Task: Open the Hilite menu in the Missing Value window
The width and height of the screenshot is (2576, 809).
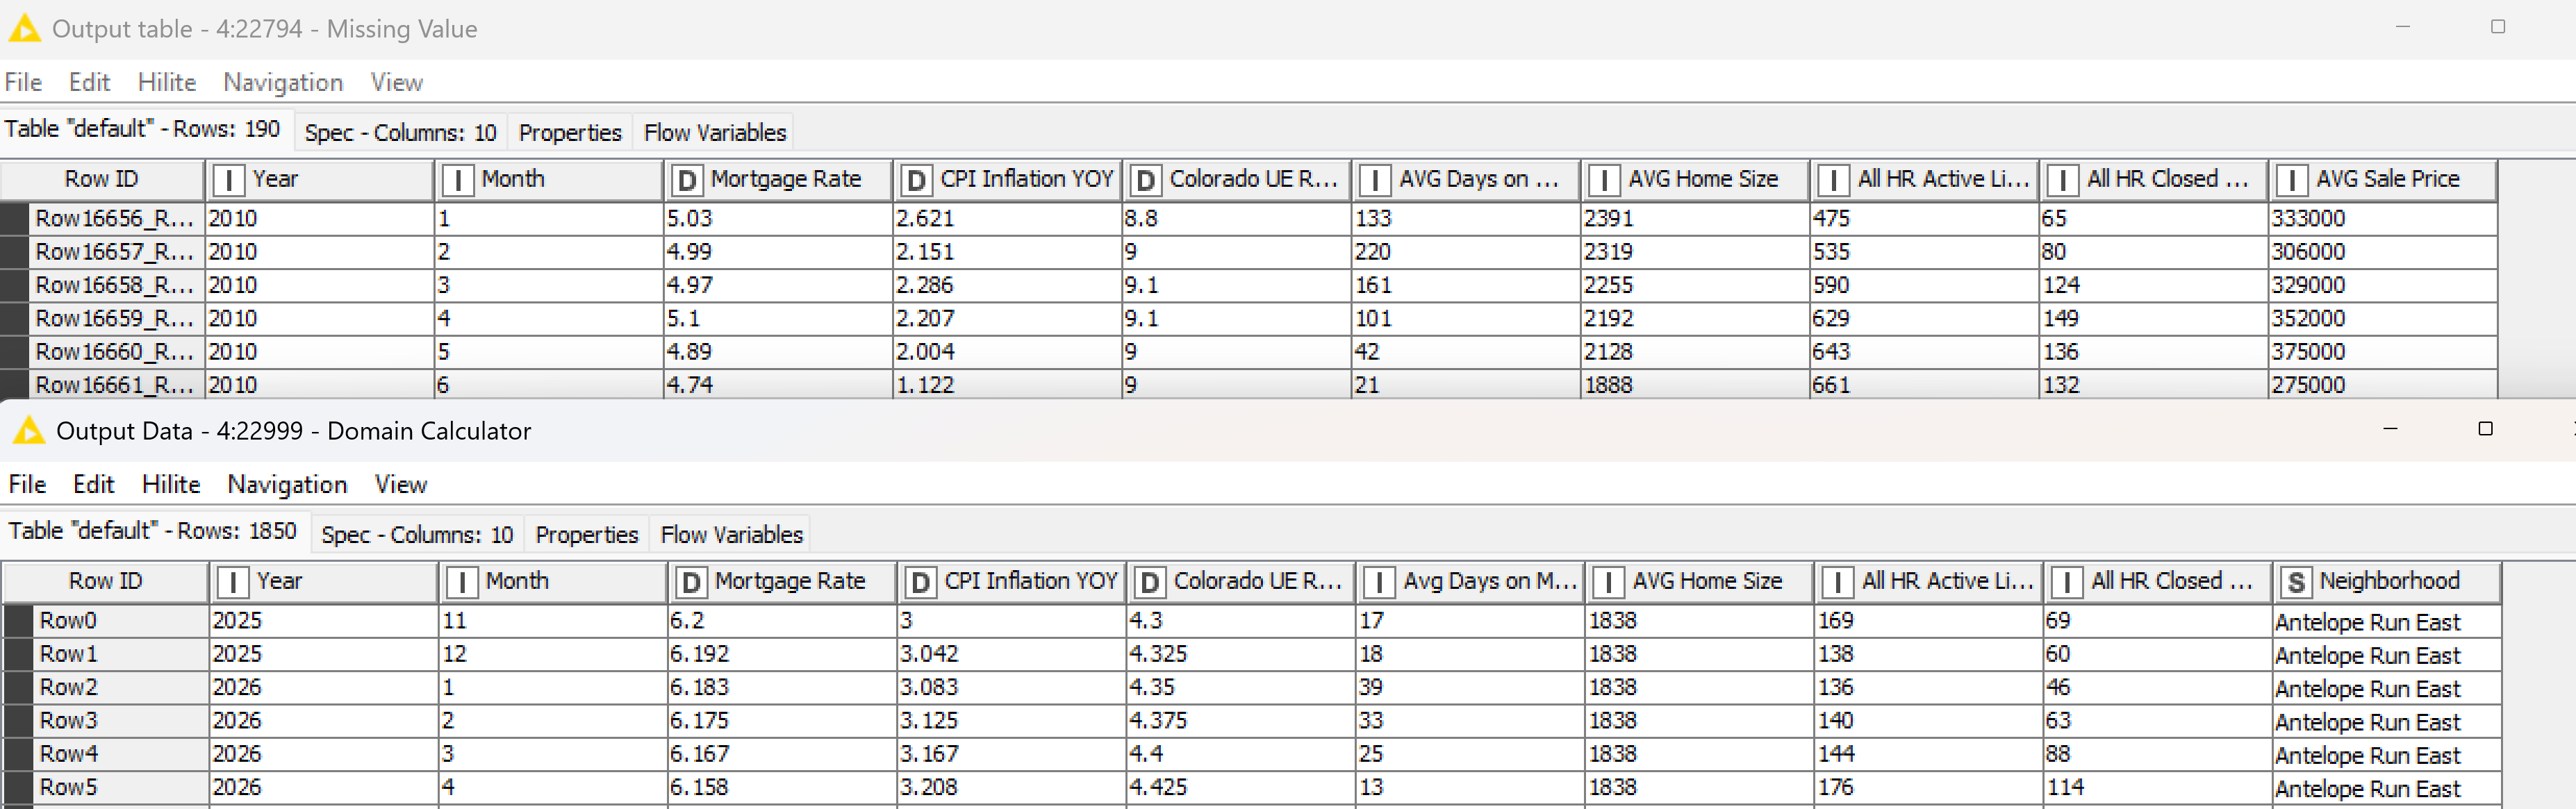Action: point(166,82)
